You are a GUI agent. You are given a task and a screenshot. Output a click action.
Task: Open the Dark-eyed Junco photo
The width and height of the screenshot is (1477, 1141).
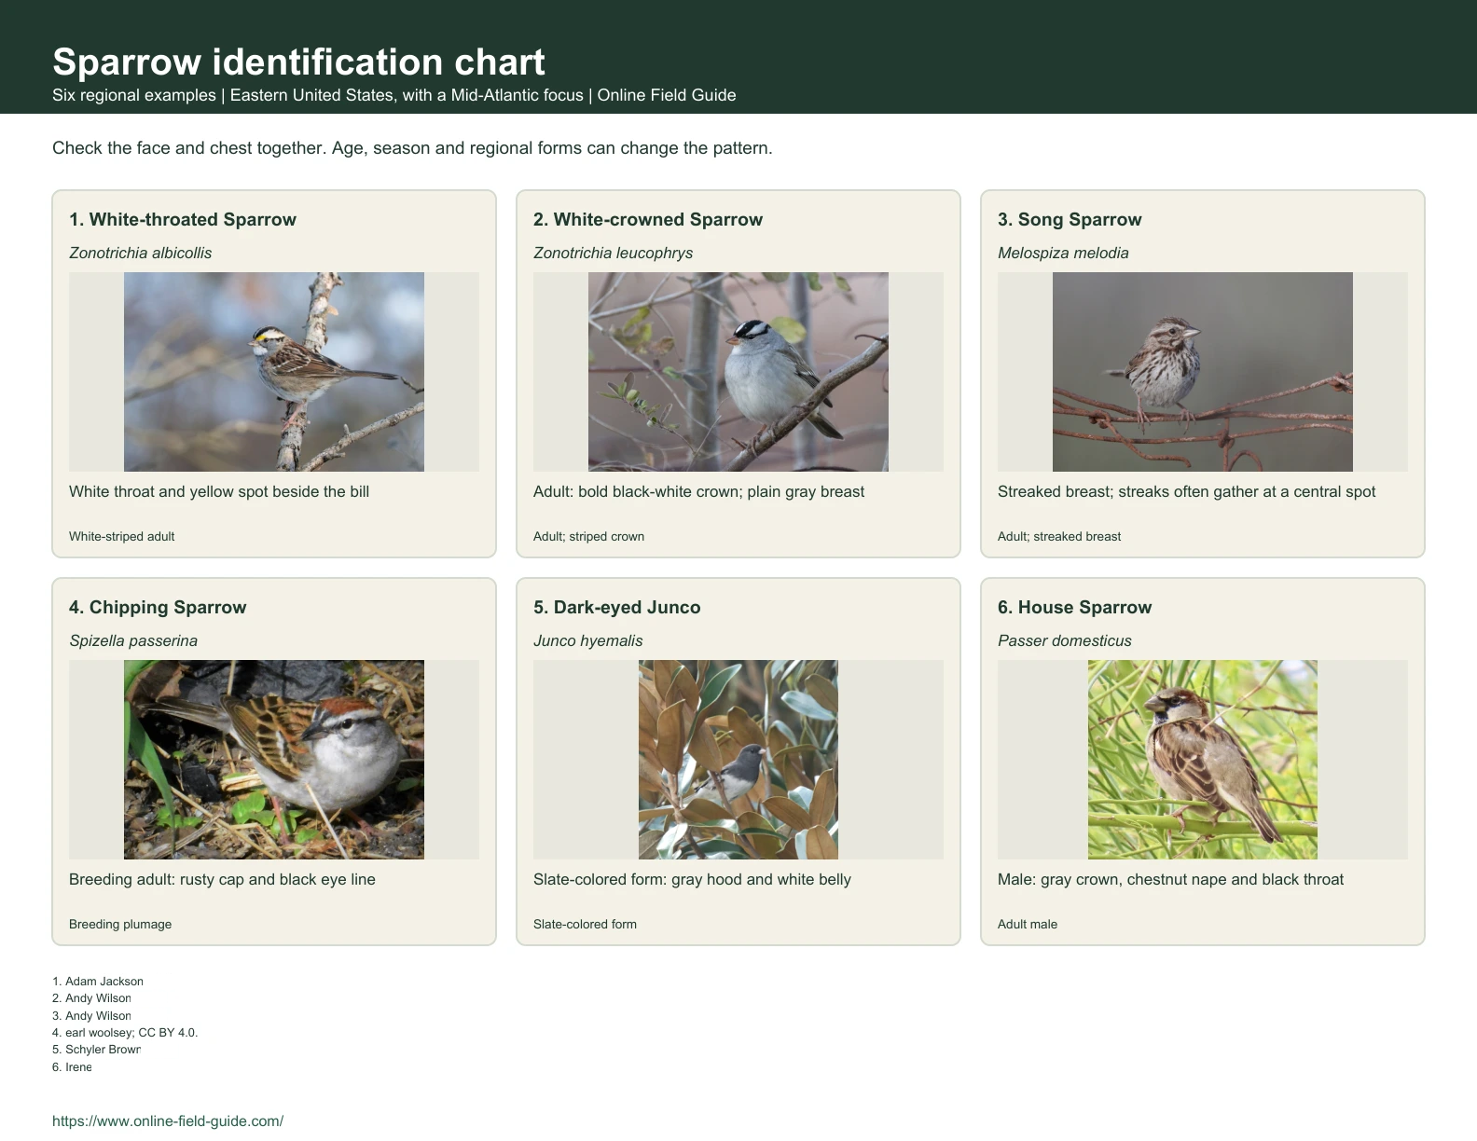[x=738, y=760]
